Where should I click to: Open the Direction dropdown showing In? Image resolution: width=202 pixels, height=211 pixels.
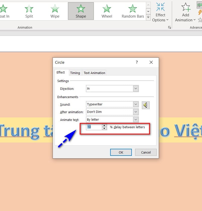(136, 88)
